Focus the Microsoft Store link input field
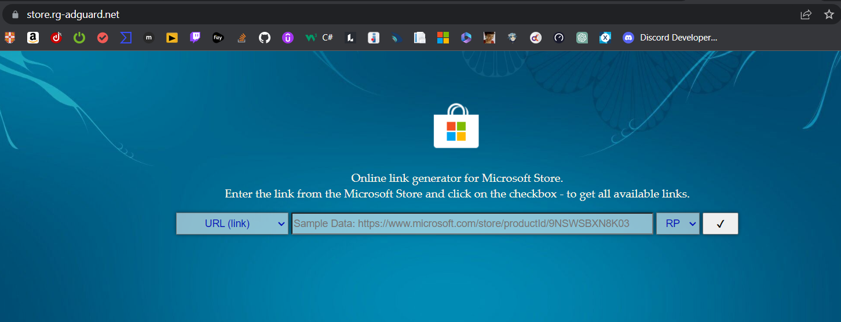 [472, 224]
